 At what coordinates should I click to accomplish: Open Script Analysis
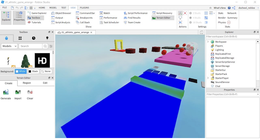pos(61,22)
